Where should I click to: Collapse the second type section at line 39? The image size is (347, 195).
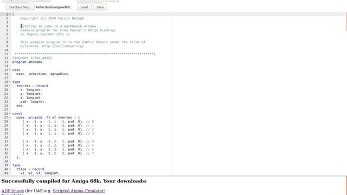[10, 165]
